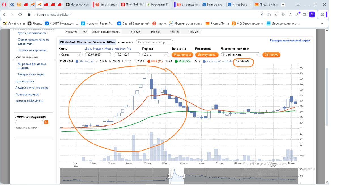Open Частота обновления Не обновлять dropdown
Screen dimensions: 340x195
pyautogui.click(x=240, y=55)
